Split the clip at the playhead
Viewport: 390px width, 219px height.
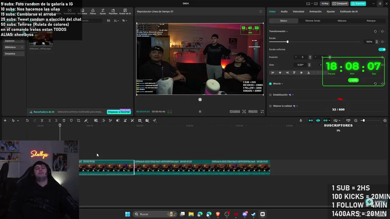click(x=42, y=120)
